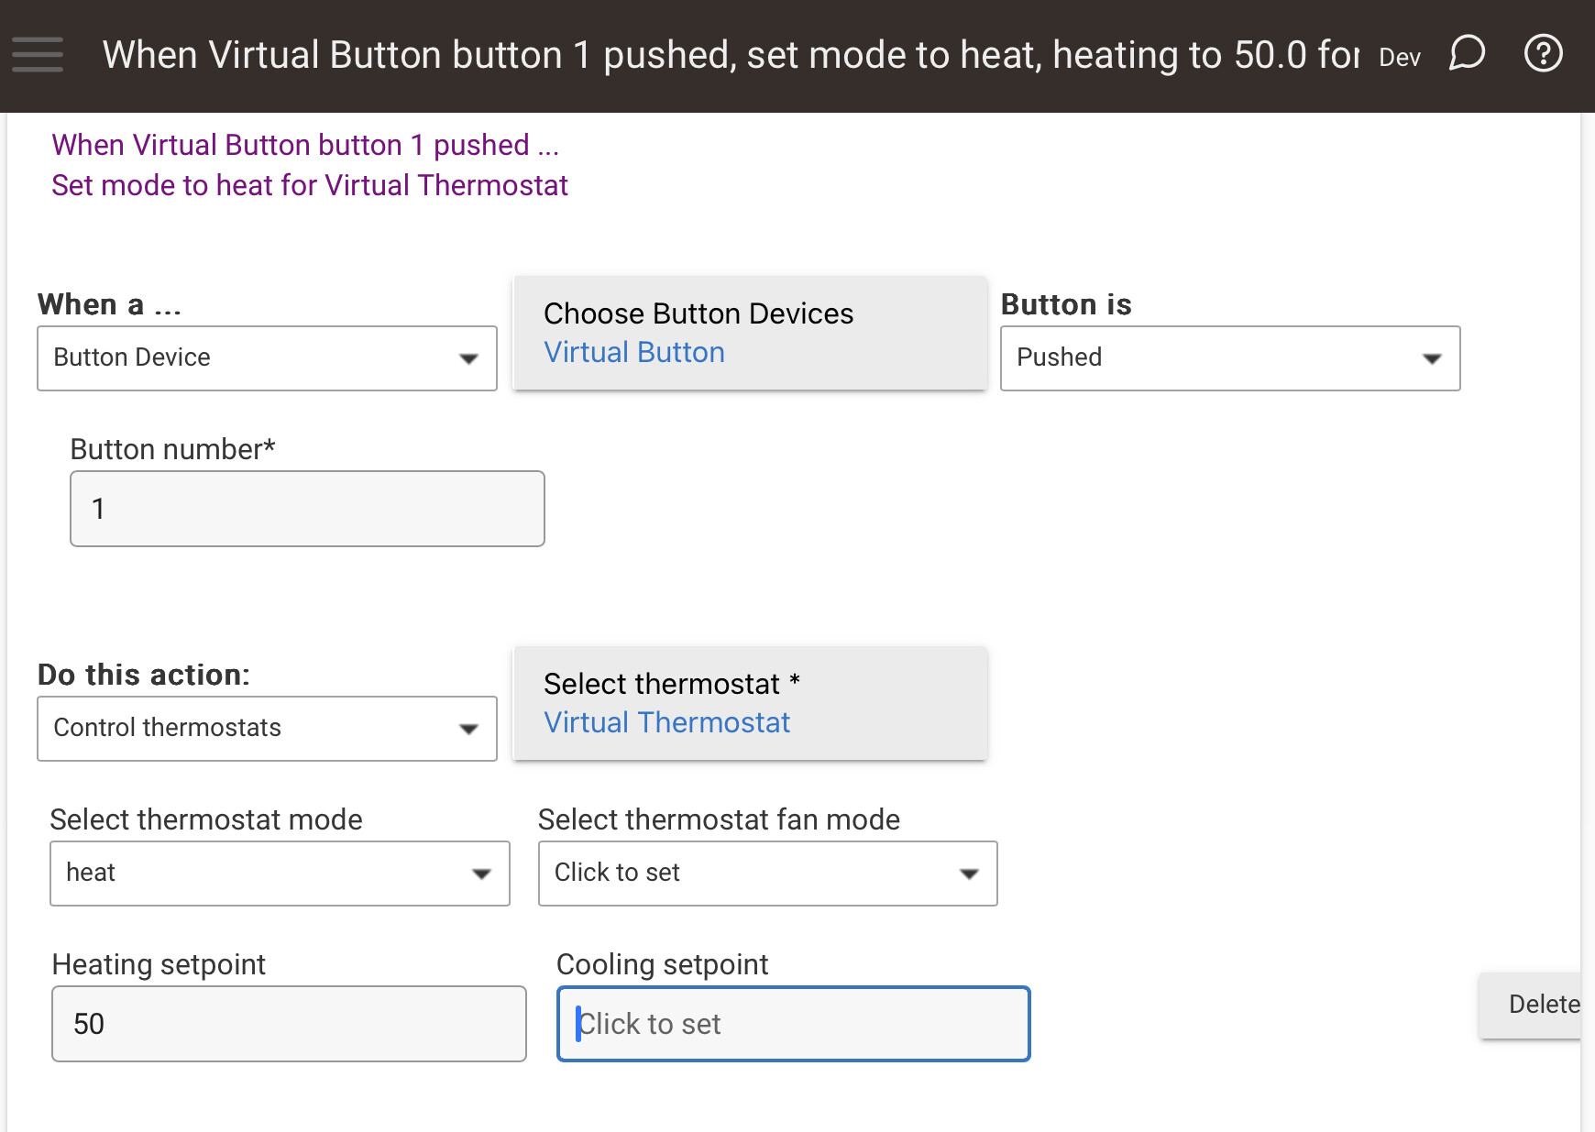This screenshot has width=1595, height=1132.
Task: Expand the thermostat fan mode dropdown
Action: click(767, 874)
